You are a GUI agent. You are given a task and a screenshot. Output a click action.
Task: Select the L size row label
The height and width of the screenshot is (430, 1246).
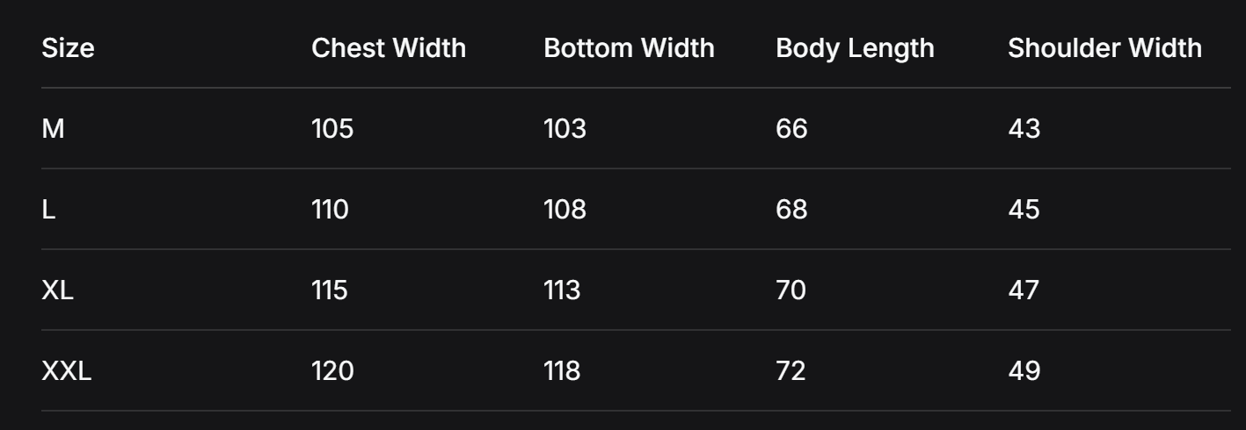click(48, 210)
